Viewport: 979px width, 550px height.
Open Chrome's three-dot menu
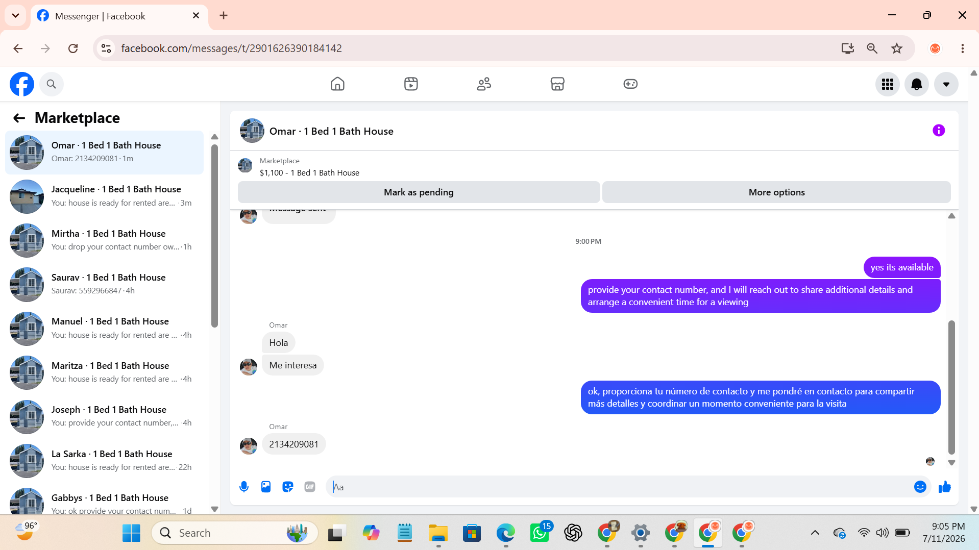963,48
